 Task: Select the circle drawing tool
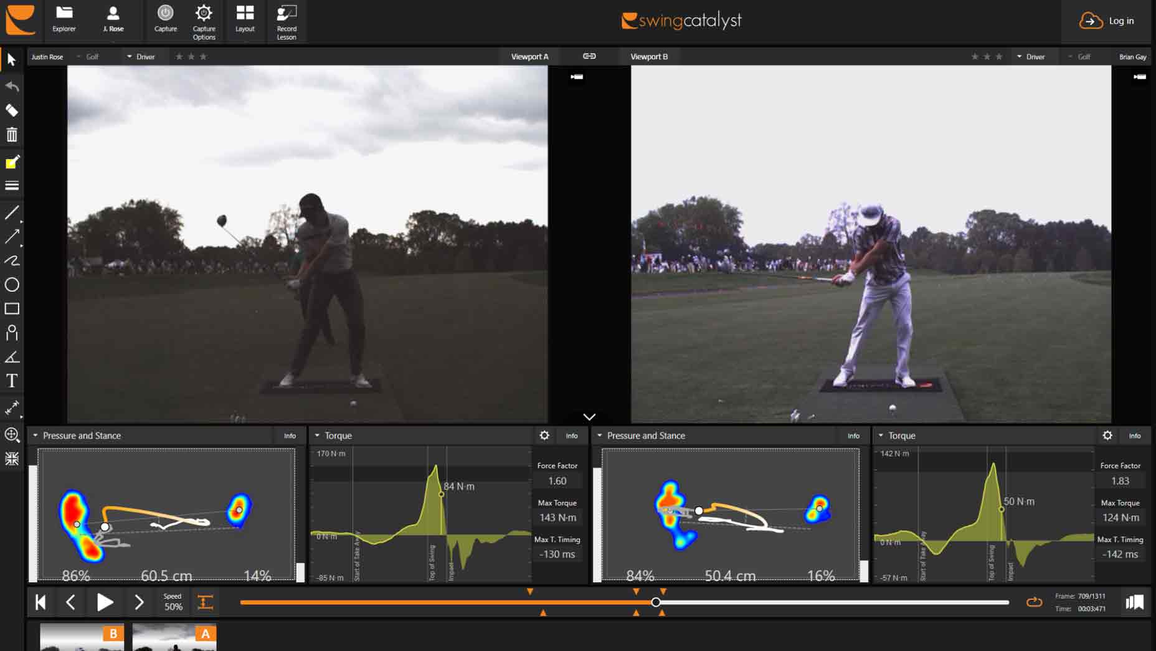coord(12,285)
